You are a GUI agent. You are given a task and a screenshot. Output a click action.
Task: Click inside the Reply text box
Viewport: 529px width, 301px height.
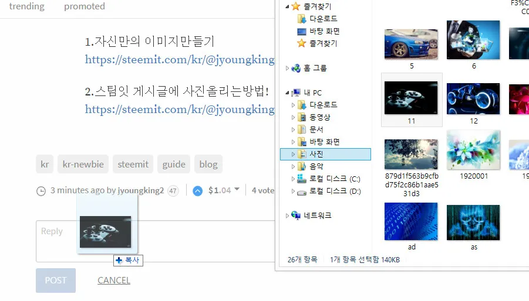pyautogui.click(x=156, y=241)
